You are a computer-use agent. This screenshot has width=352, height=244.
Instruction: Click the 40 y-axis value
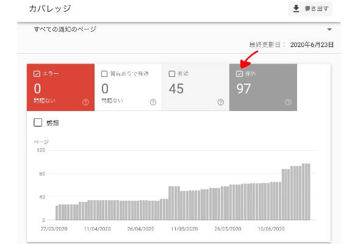point(42,197)
